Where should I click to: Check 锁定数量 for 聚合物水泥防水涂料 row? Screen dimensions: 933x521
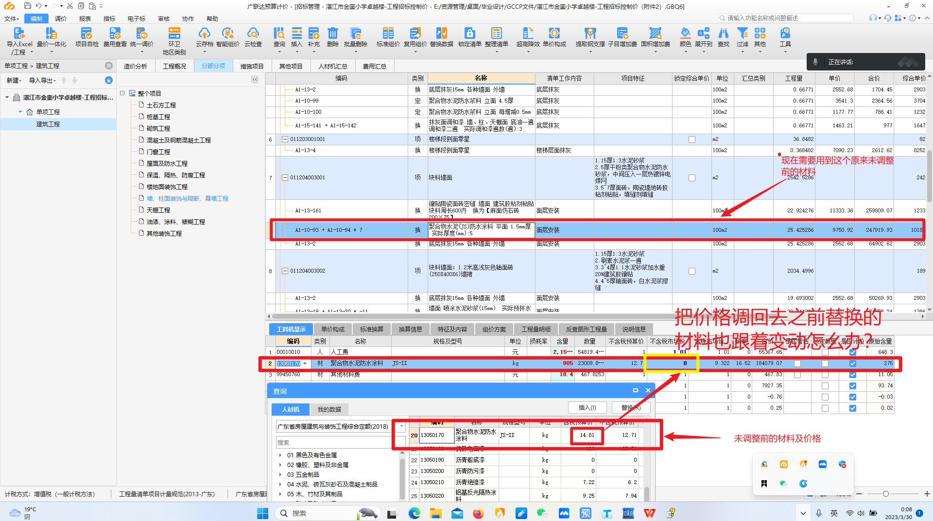825,364
